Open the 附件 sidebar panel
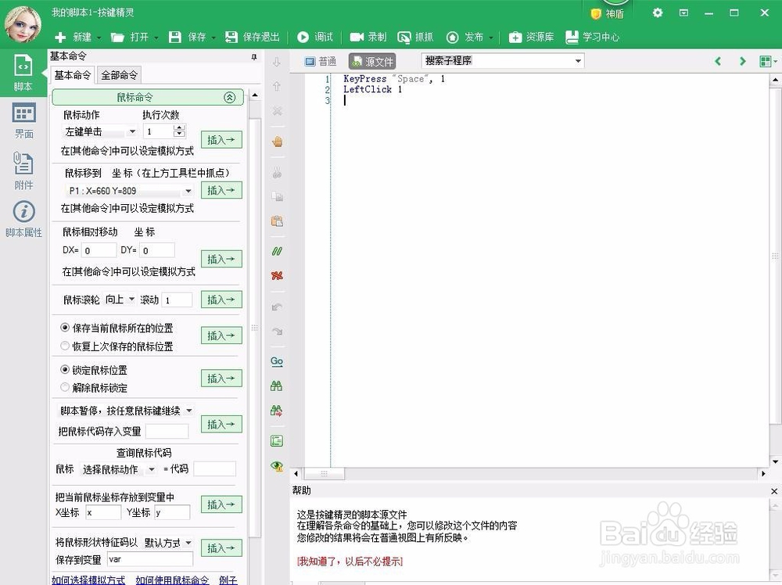This screenshot has height=585, width=782. tap(23, 170)
